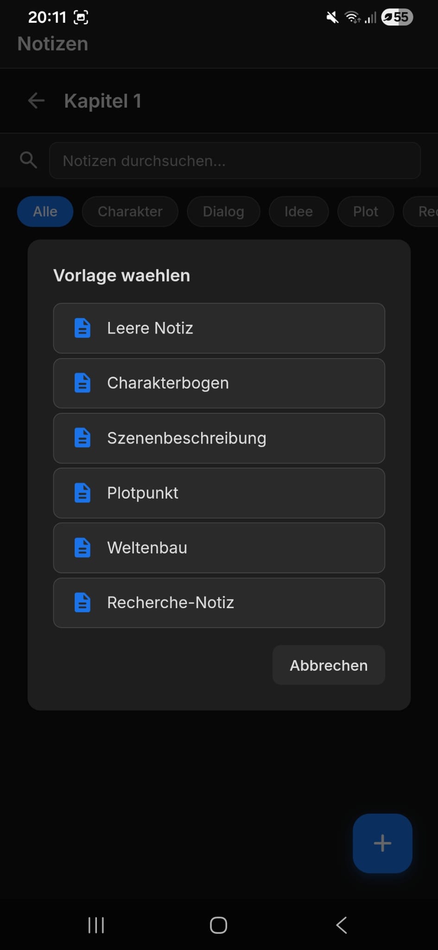The image size is (438, 950).
Task: Tap the document icon beside Weltenbau
Action: click(x=83, y=548)
